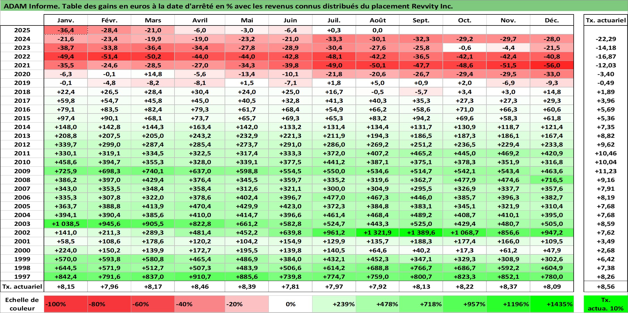The width and height of the screenshot is (628, 313).
Task: Select the actuarial rate -22,29 for 2024
Action: pos(606,39)
